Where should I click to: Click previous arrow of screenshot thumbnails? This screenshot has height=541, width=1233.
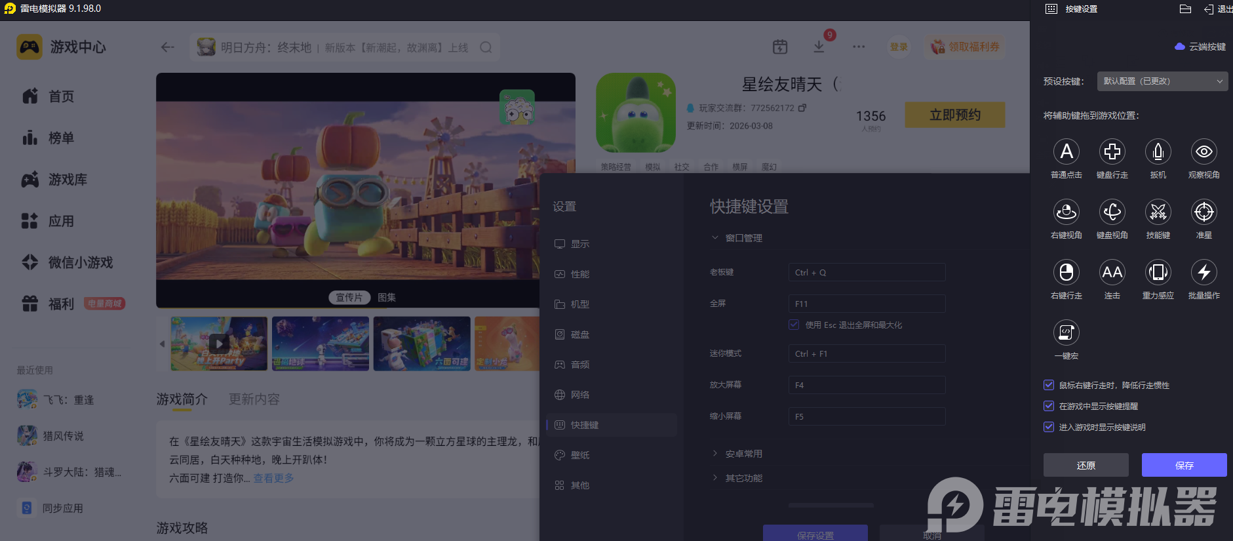[162, 344]
